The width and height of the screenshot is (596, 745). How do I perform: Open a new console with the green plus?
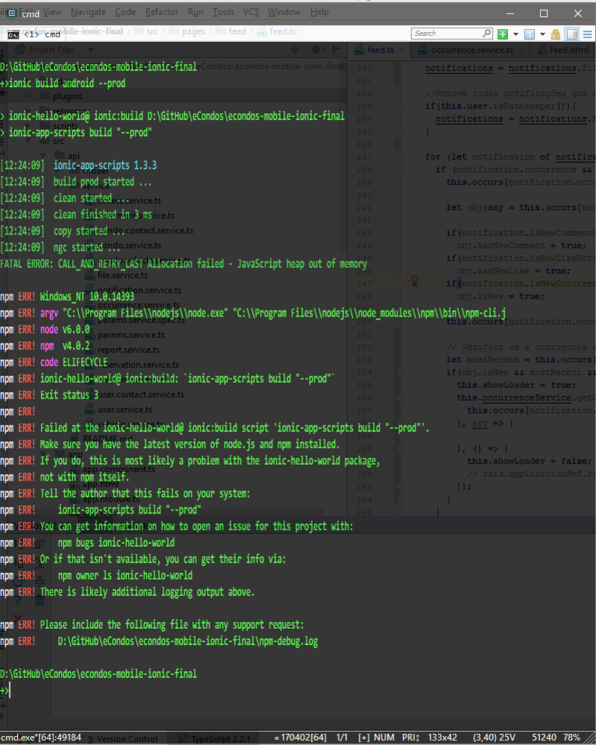pyautogui.click(x=502, y=34)
